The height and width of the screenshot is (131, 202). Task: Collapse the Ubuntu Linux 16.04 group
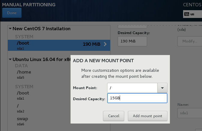click(10, 59)
